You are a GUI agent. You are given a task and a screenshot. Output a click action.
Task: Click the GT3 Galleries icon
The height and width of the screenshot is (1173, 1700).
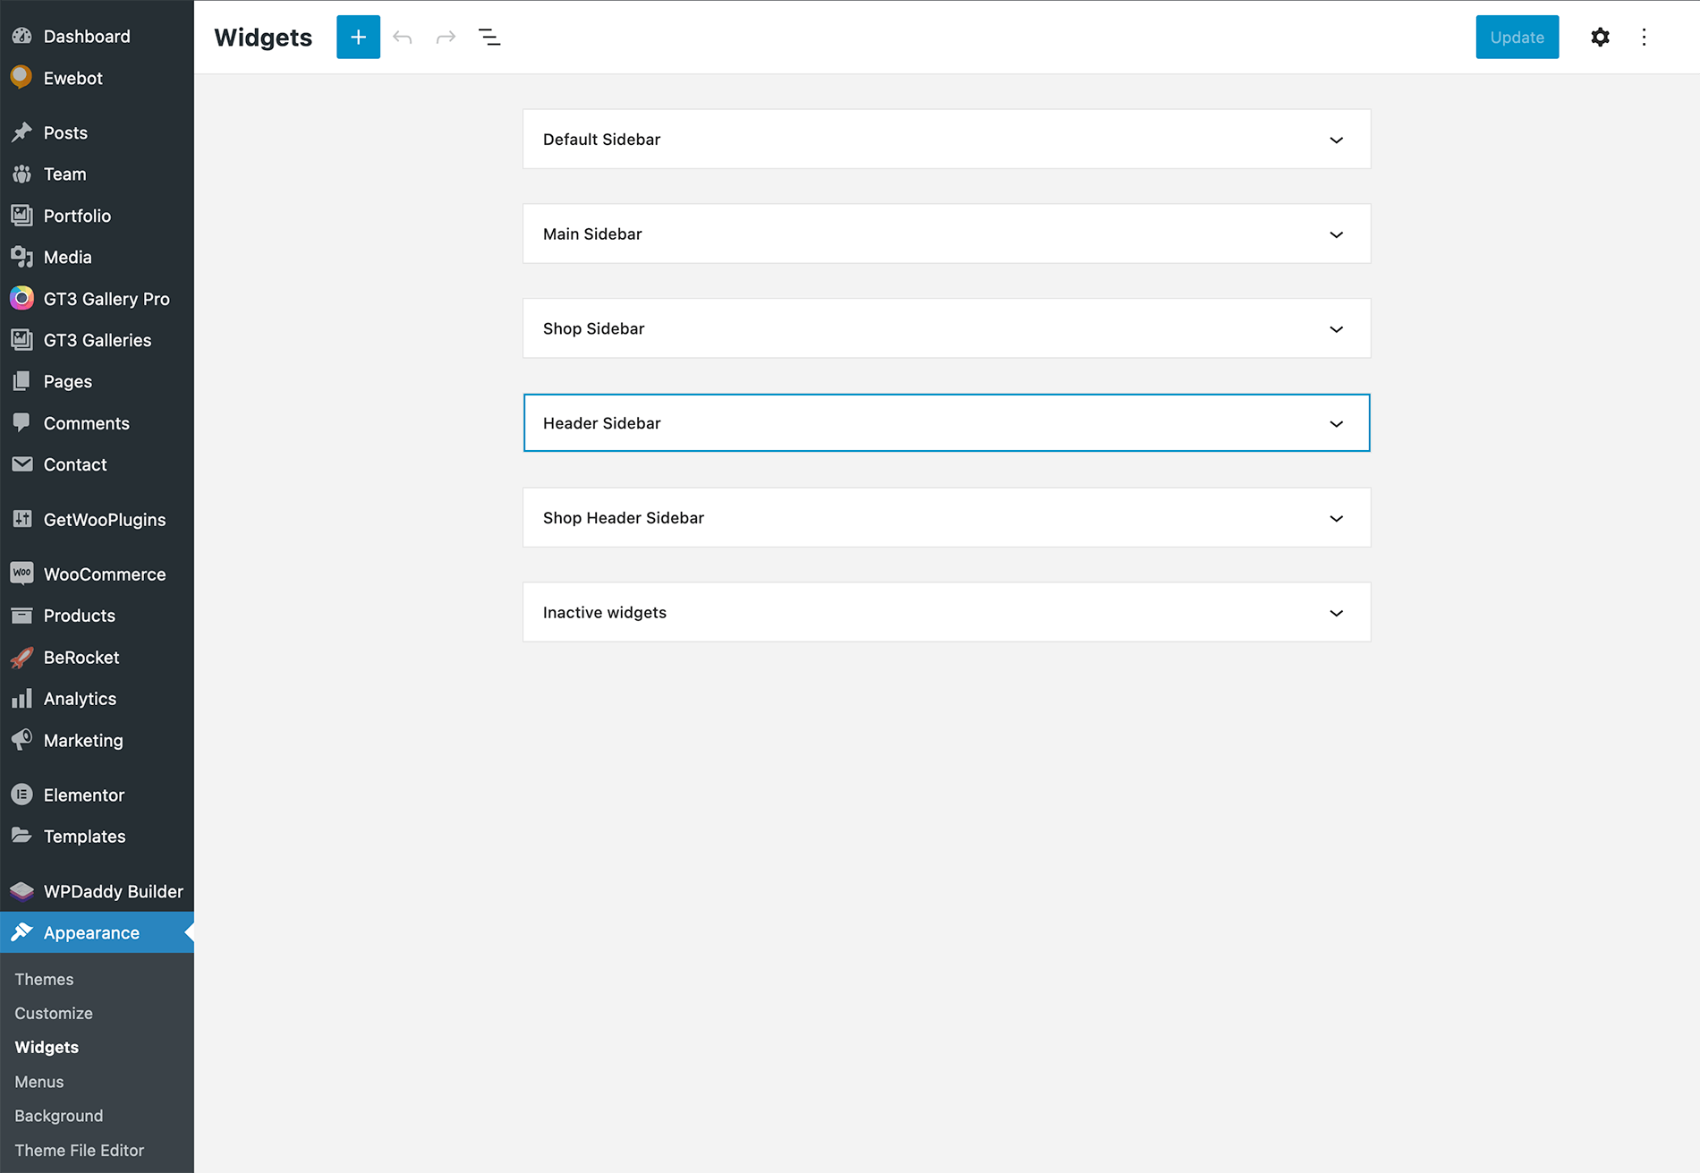pos(21,340)
